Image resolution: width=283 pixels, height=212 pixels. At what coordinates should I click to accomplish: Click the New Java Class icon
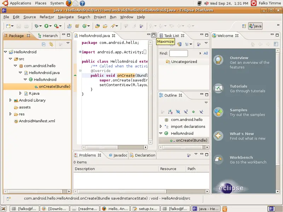tap(85, 26)
